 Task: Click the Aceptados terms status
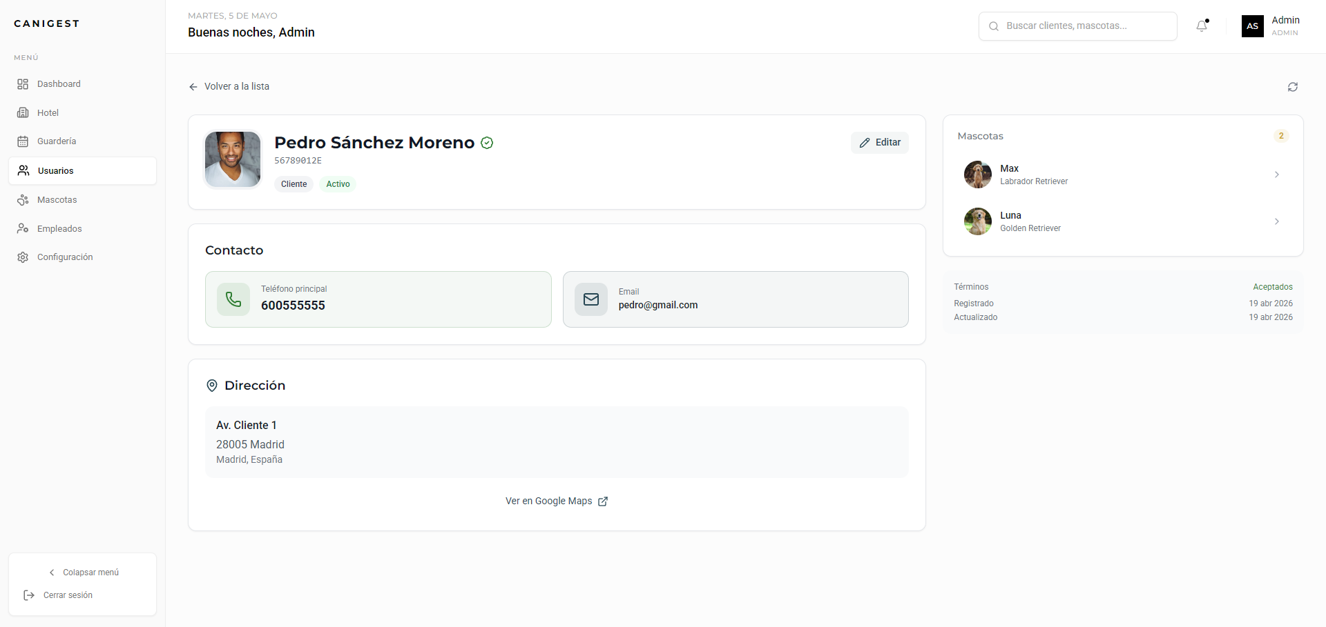[x=1273, y=287]
